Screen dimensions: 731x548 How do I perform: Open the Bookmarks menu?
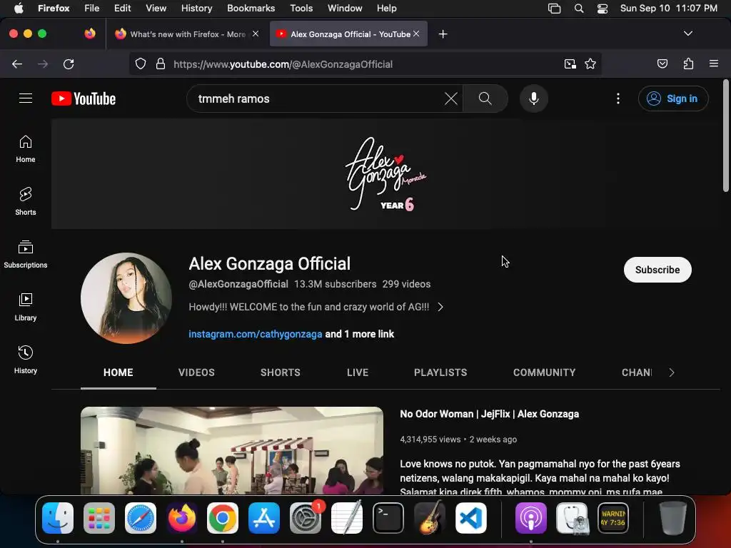pos(251,9)
